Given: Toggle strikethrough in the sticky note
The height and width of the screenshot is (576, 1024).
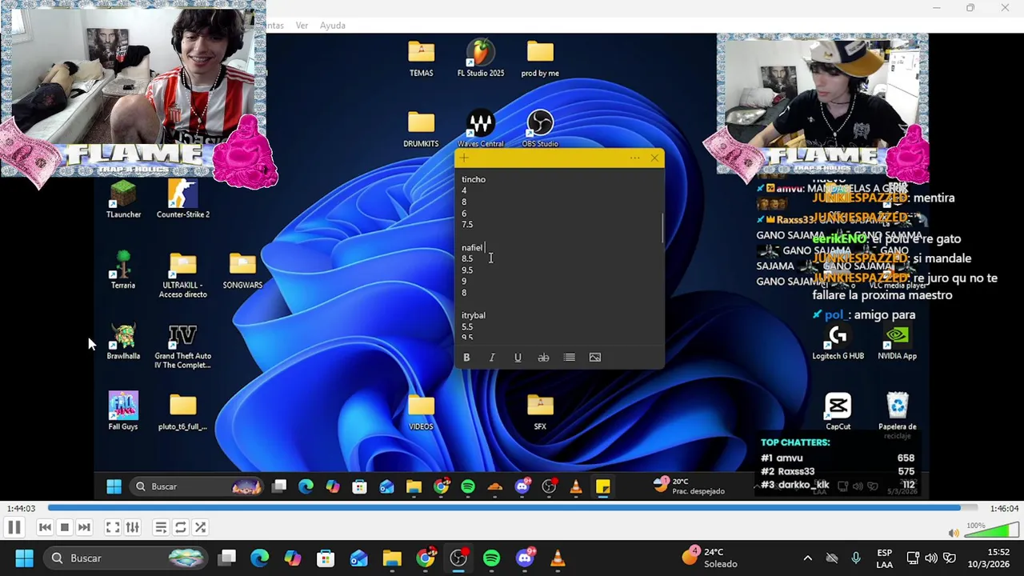Looking at the screenshot, I should click(543, 358).
